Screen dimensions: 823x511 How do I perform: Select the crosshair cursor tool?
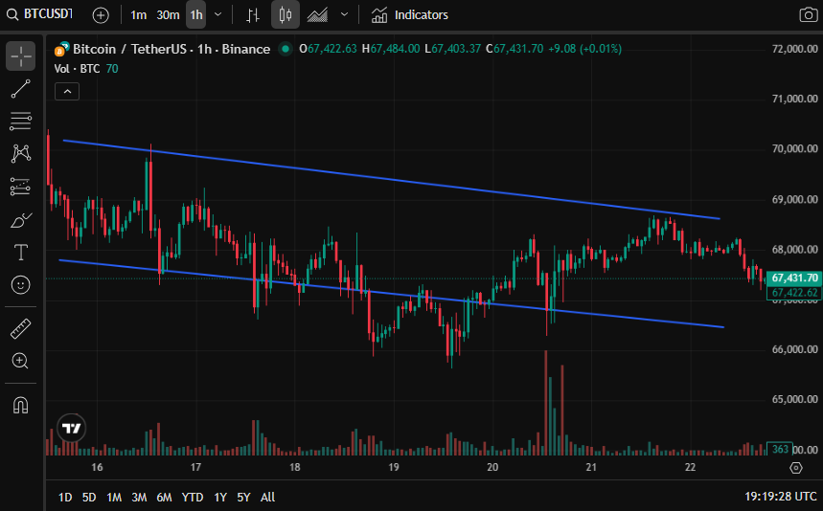pos(20,56)
